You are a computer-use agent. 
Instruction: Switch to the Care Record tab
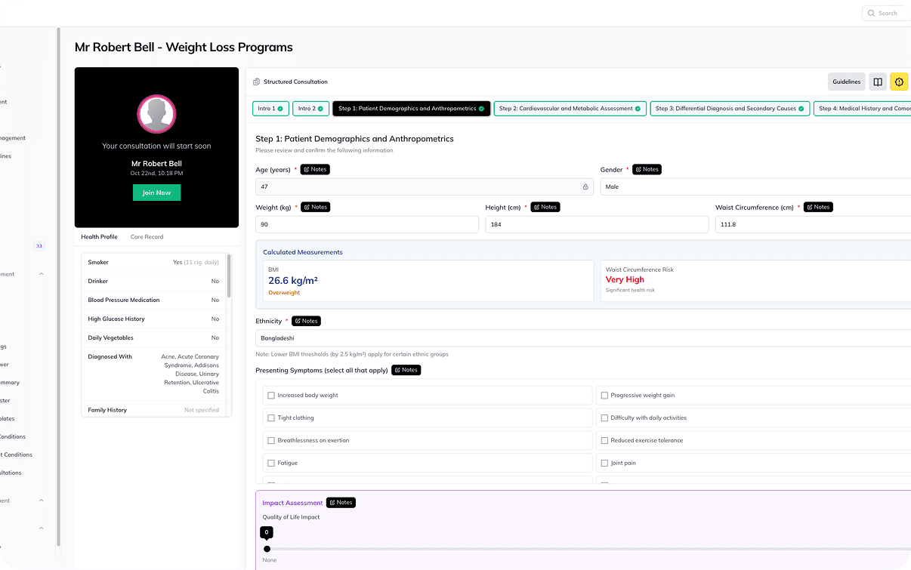tap(147, 237)
